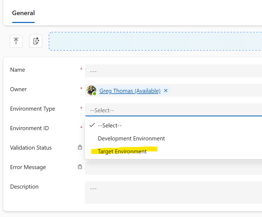Screen dimensions: 262x217
Task: Click the Error Message lock icon
Action: pos(80,167)
